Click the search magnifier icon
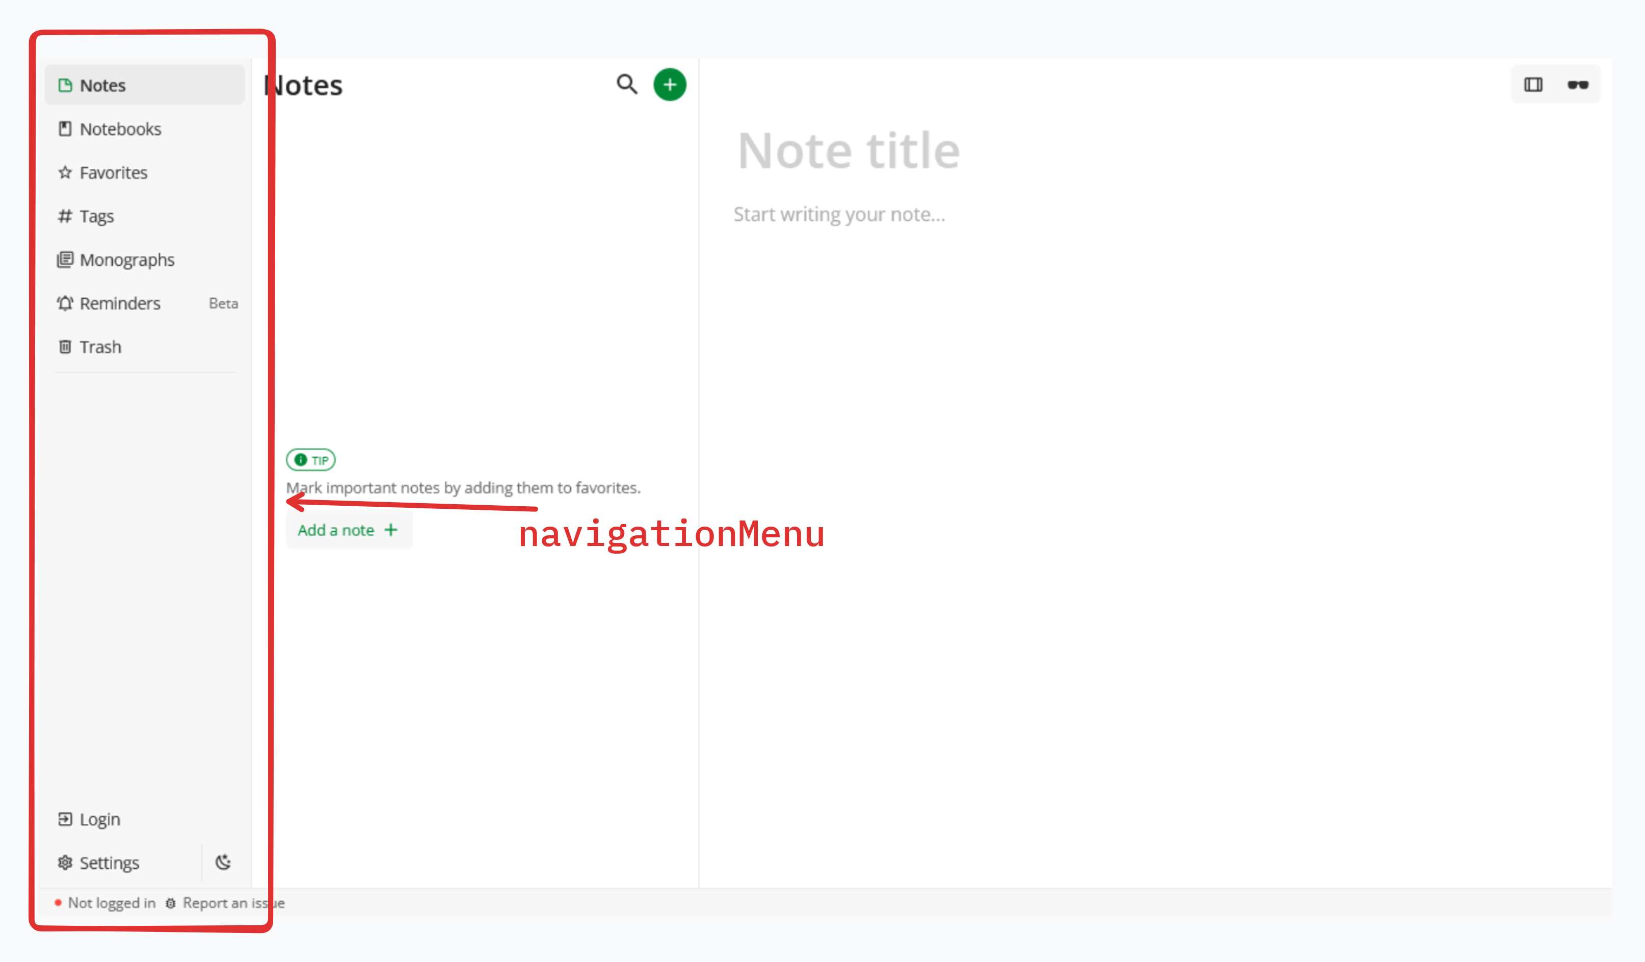 pyautogui.click(x=627, y=84)
